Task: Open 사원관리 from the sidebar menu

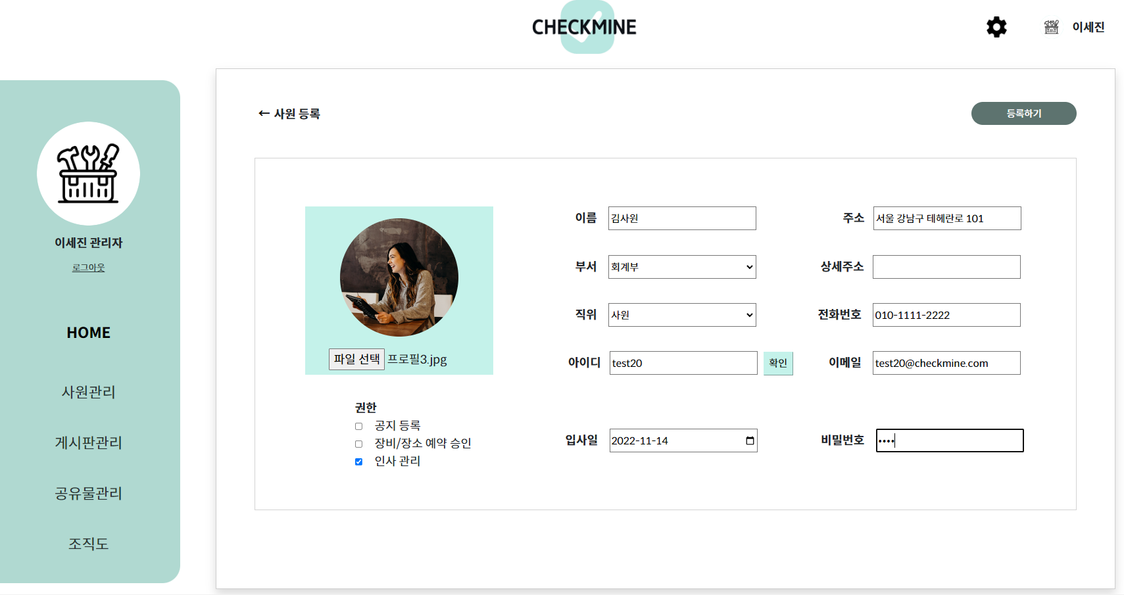Action: 88,393
